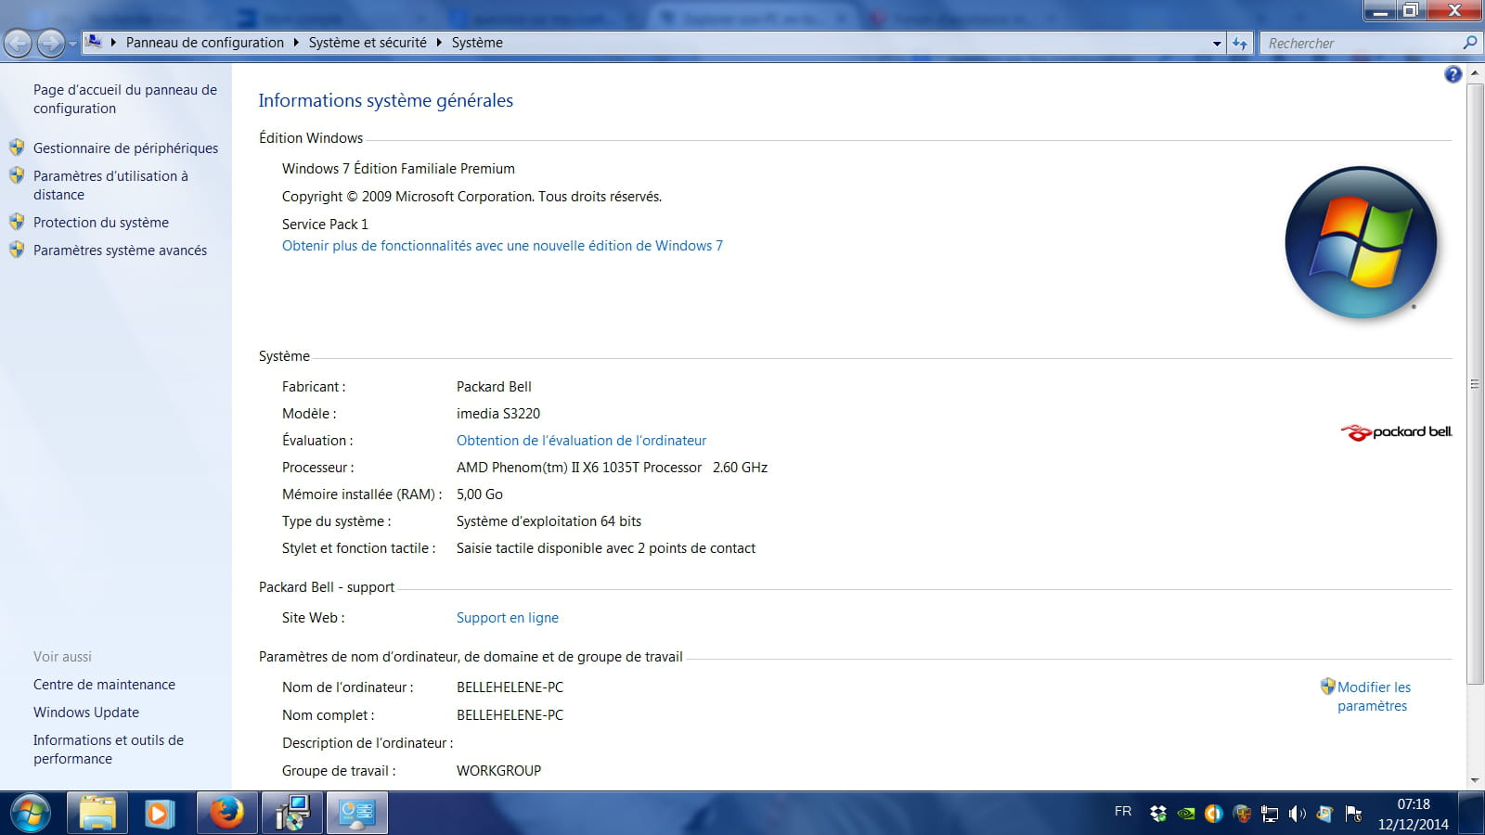Expand arrow after Panneau de configuration breadcrumb
The image size is (1485, 835).
(296, 43)
